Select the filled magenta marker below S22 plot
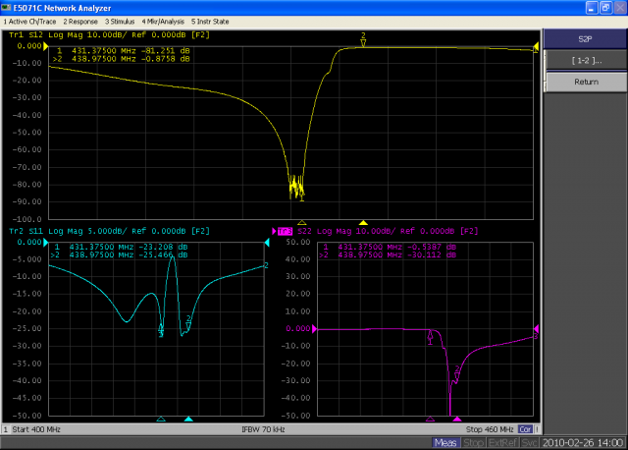Screen dimensions: 628x450 click(x=457, y=420)
